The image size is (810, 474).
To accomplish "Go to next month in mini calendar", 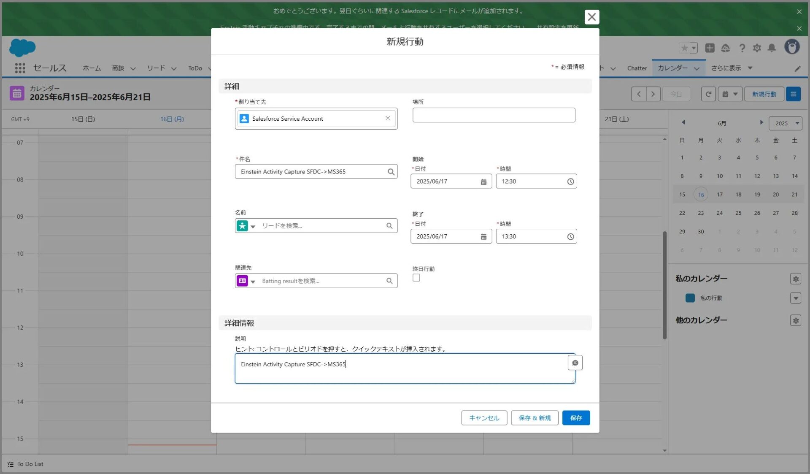I will [761, 122].
